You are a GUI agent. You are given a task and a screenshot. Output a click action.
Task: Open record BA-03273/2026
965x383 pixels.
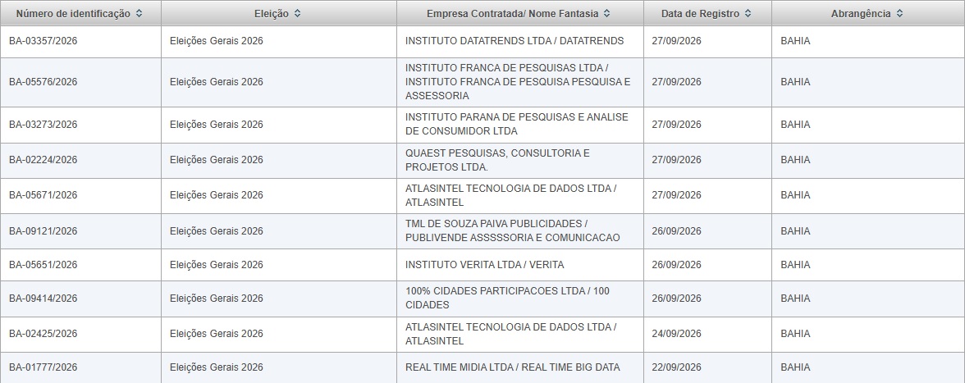click(43, 125)
